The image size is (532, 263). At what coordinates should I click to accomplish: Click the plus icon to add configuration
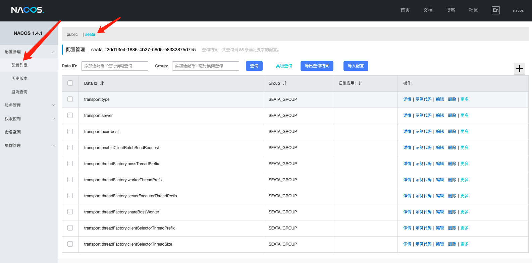click(520, 69)
